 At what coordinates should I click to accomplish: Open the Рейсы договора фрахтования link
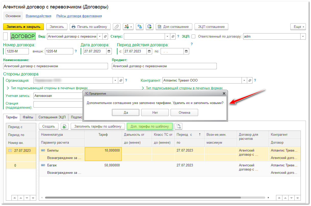tap(79, 16)
